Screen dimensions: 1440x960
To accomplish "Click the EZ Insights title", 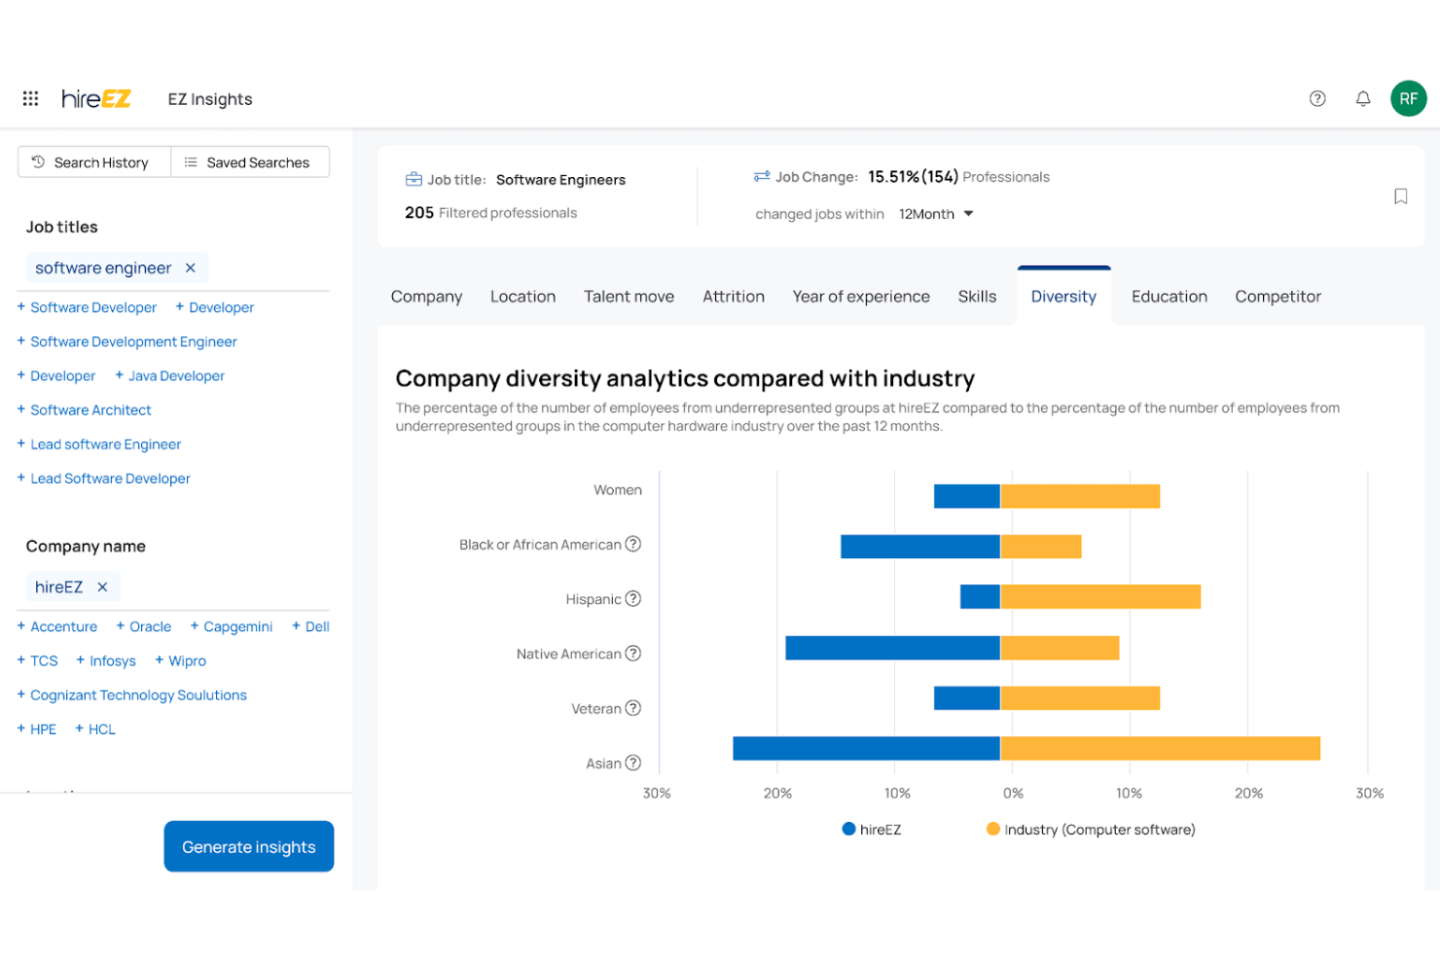I will point(210,98).
